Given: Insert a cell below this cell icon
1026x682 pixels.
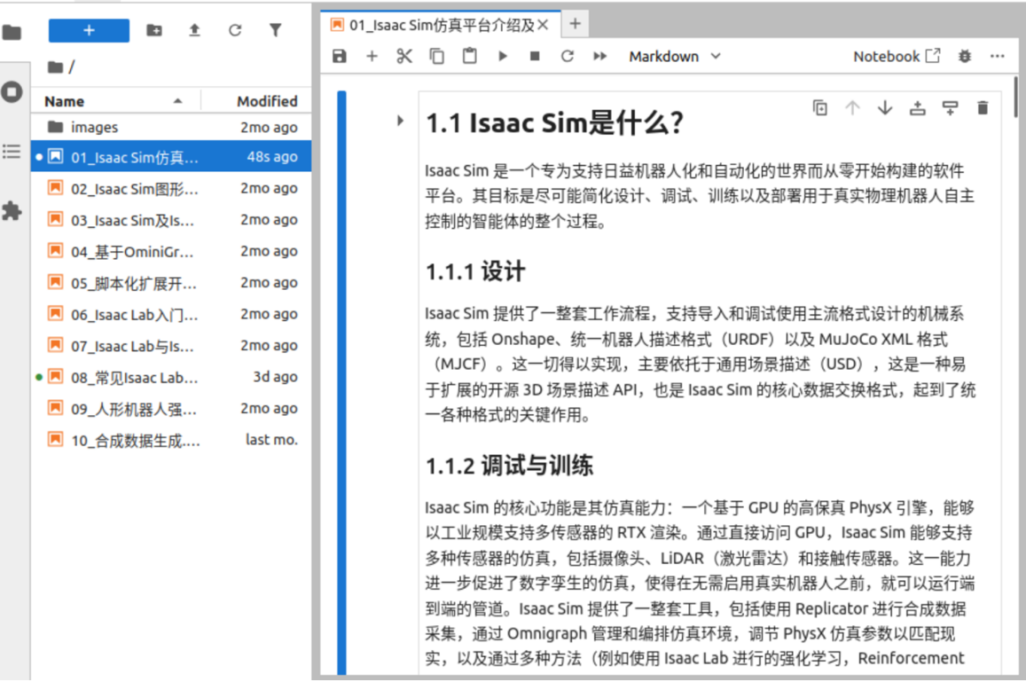Looking at the screenshot, I should click(x=950, y=108).
